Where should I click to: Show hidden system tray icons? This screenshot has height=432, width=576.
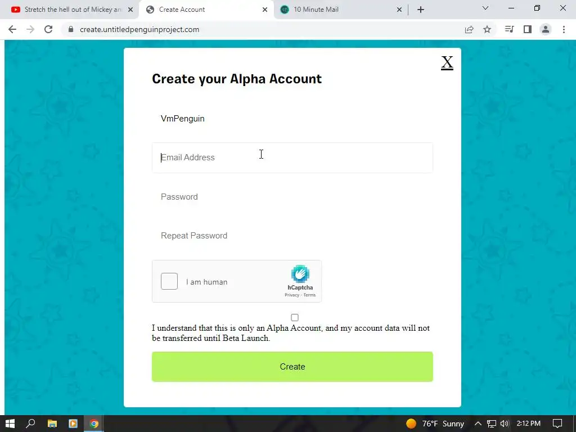click(x=478, y=424)
